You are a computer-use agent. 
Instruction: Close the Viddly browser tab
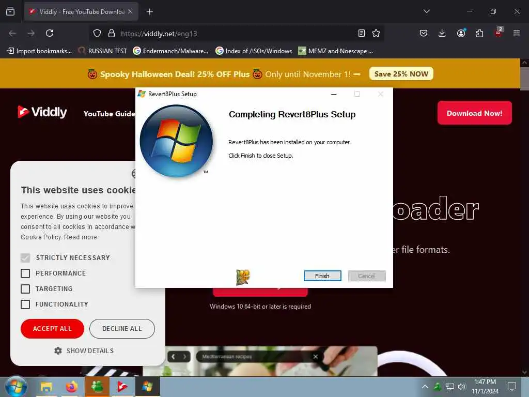130,11
